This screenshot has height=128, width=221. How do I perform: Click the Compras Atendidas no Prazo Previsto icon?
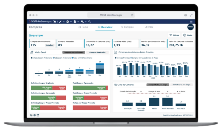click(116, 52)
